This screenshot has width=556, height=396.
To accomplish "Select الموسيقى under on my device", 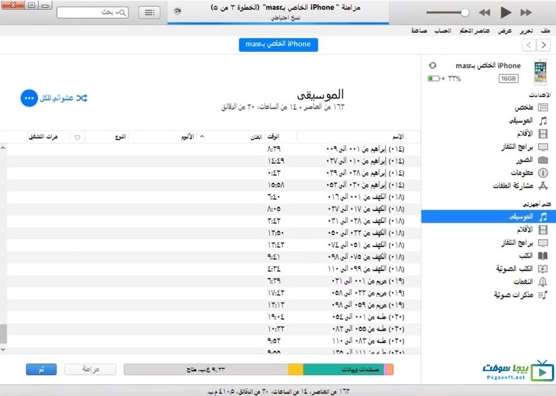I will click(x=488, y=216).
